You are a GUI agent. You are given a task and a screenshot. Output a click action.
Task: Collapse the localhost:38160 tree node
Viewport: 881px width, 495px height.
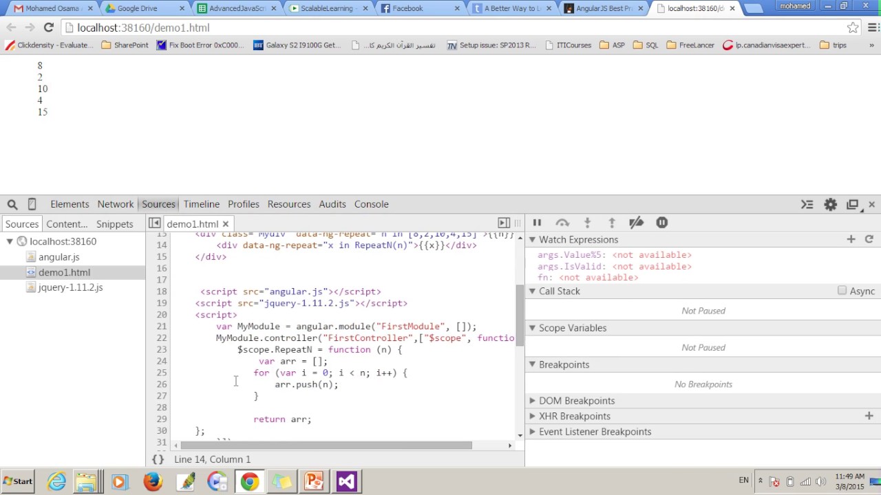pos(10,241)
